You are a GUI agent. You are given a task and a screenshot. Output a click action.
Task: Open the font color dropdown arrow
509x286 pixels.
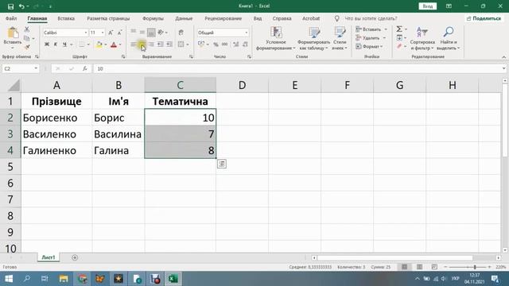[120, 44]
